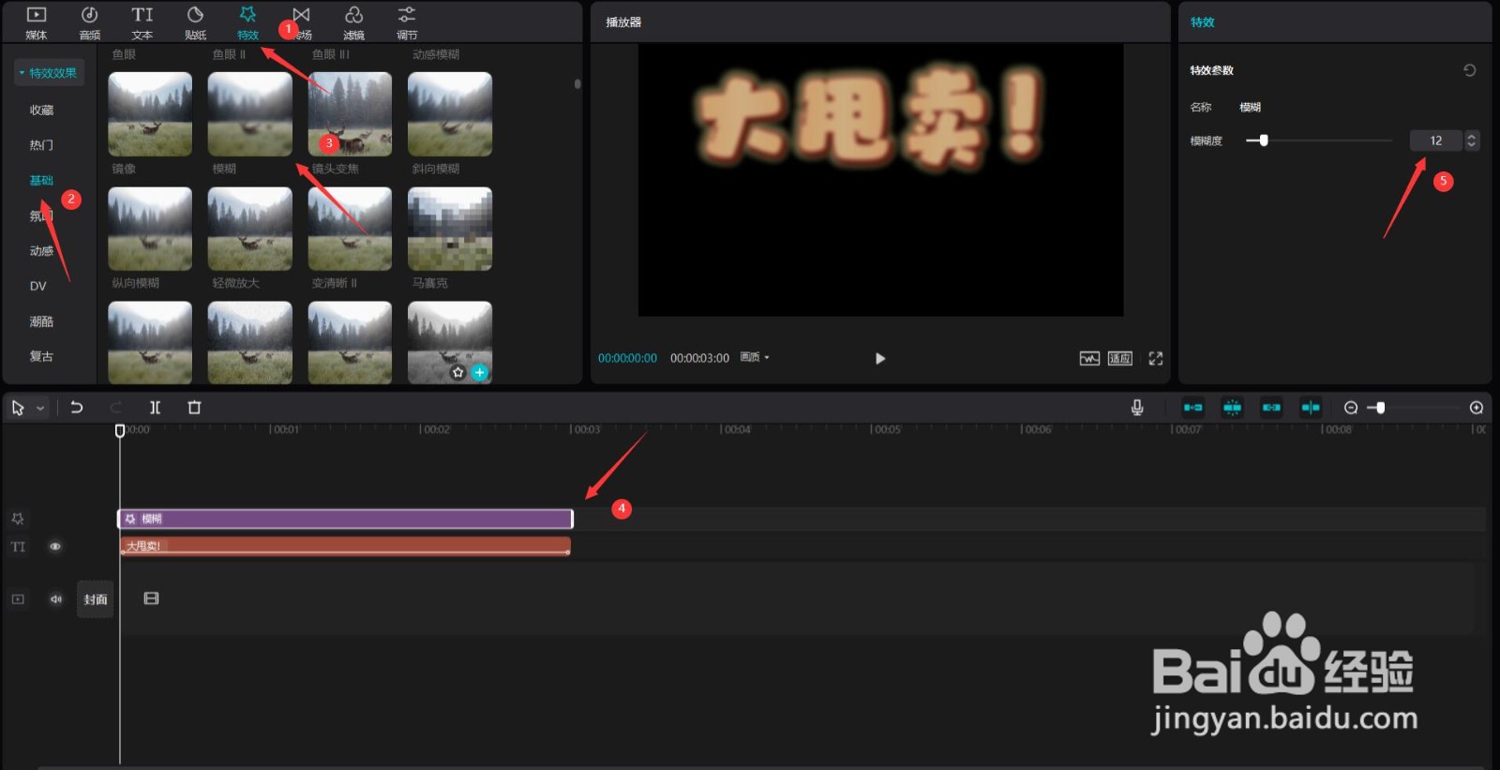This screenshot has height=770, width=1500.
Task: Zoom out the timeline
Action: [x=1351, y=407]
